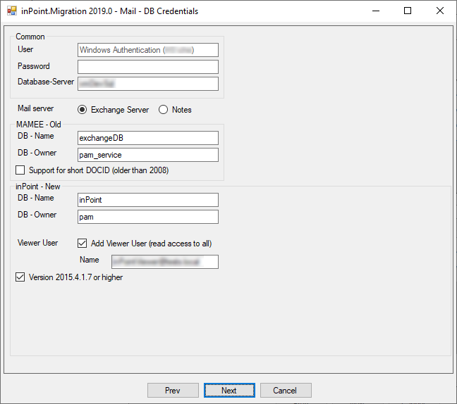
Task: Click the inPoint DB-Name field
Action: [x=148, y=200]
